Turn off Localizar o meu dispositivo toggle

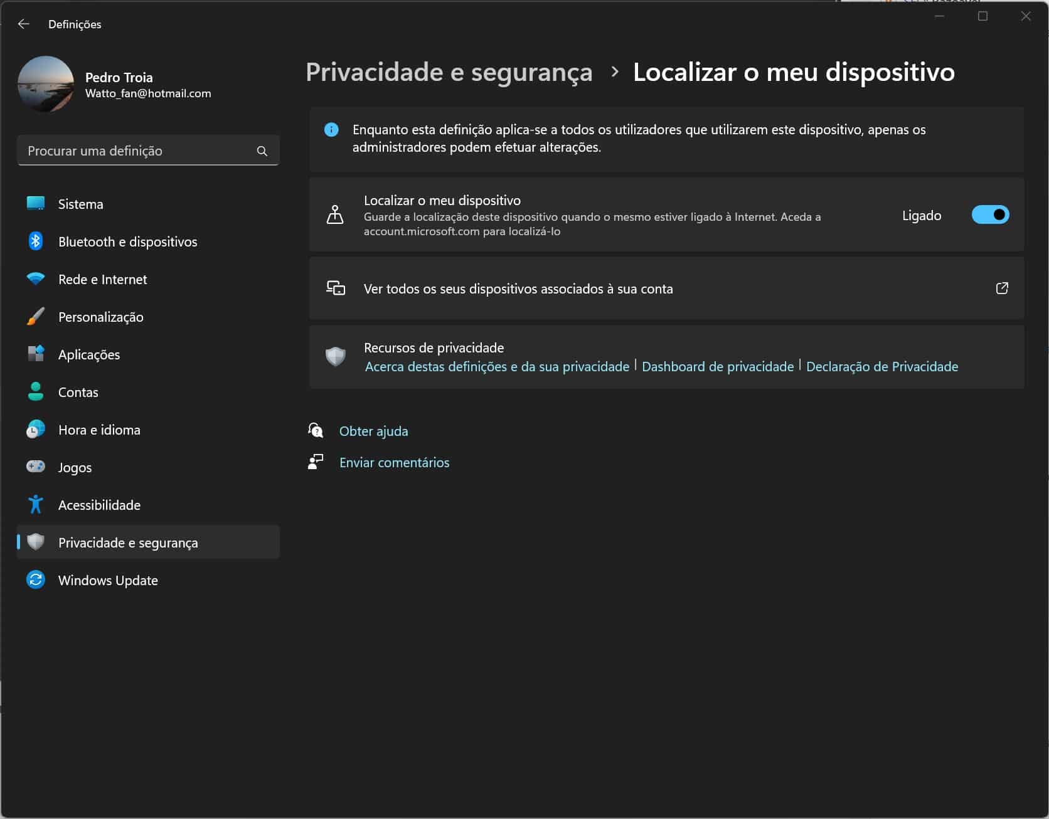990,215
